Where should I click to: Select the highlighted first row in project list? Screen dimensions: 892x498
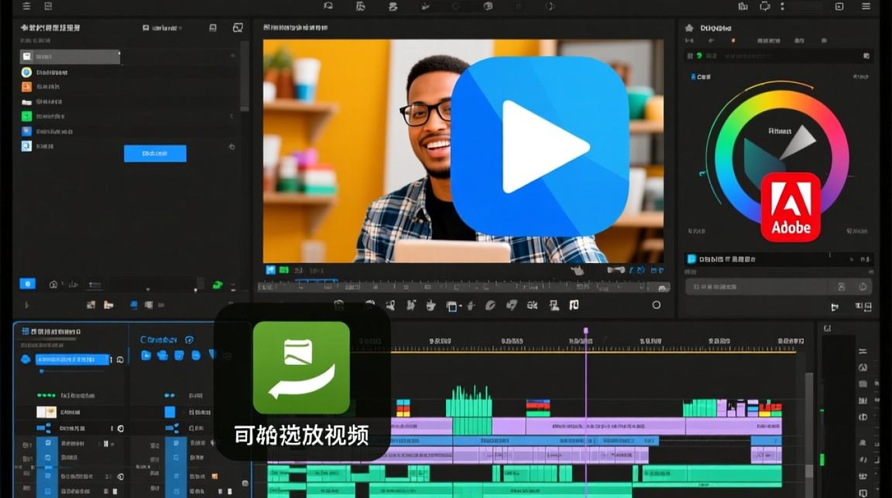[70, 57]
